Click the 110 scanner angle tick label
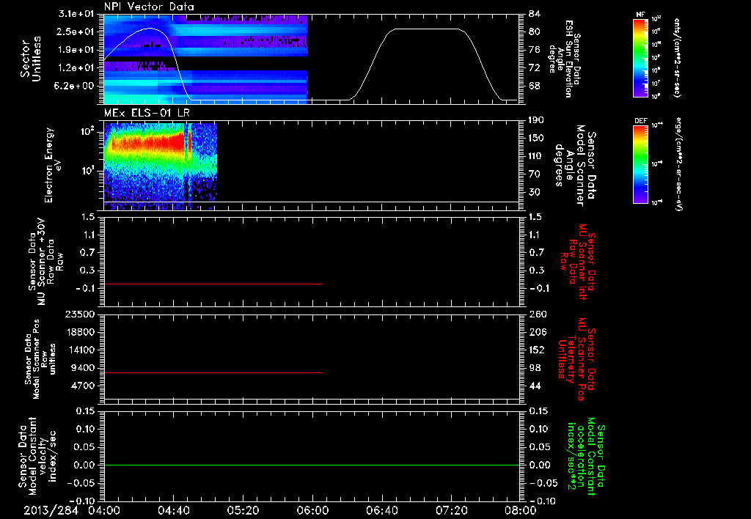This screenshot has width=751, height=519. click(x=536, y=156)
